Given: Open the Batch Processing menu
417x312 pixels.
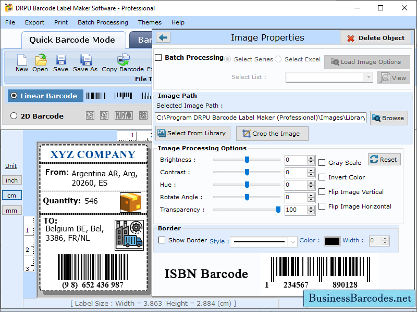Looking at the screenshot, I should point(103,22).
